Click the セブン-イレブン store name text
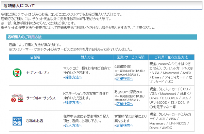This screenshot has height=134, width=204. (38, 73)
